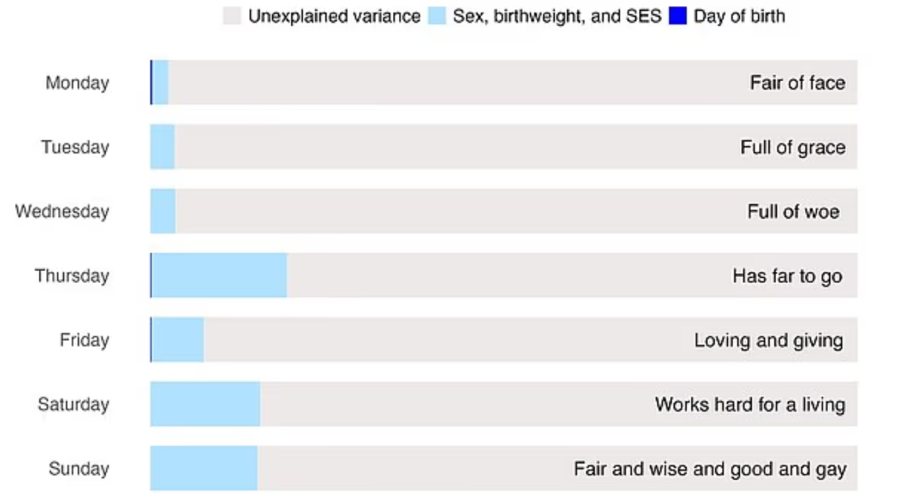Select the "Unexplained variance" legend label
898x494 pixels.
click(x=334, y=16)
